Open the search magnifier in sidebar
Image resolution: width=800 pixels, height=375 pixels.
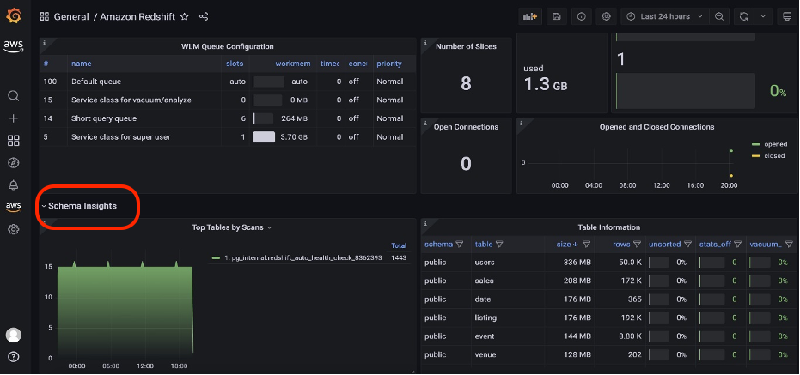click(x=13, y=95)
